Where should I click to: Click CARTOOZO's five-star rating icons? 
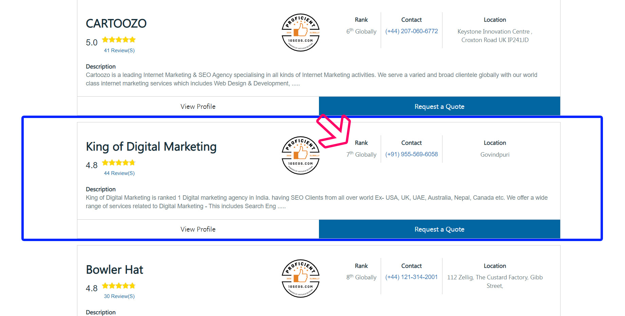[x=119, y=40]
